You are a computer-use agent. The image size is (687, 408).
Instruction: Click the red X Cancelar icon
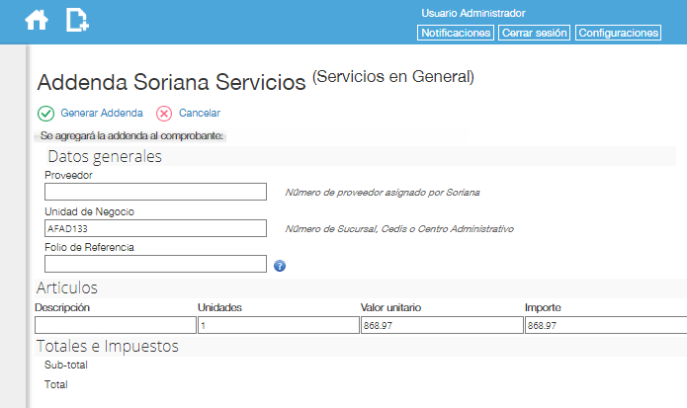click(164, 114)
